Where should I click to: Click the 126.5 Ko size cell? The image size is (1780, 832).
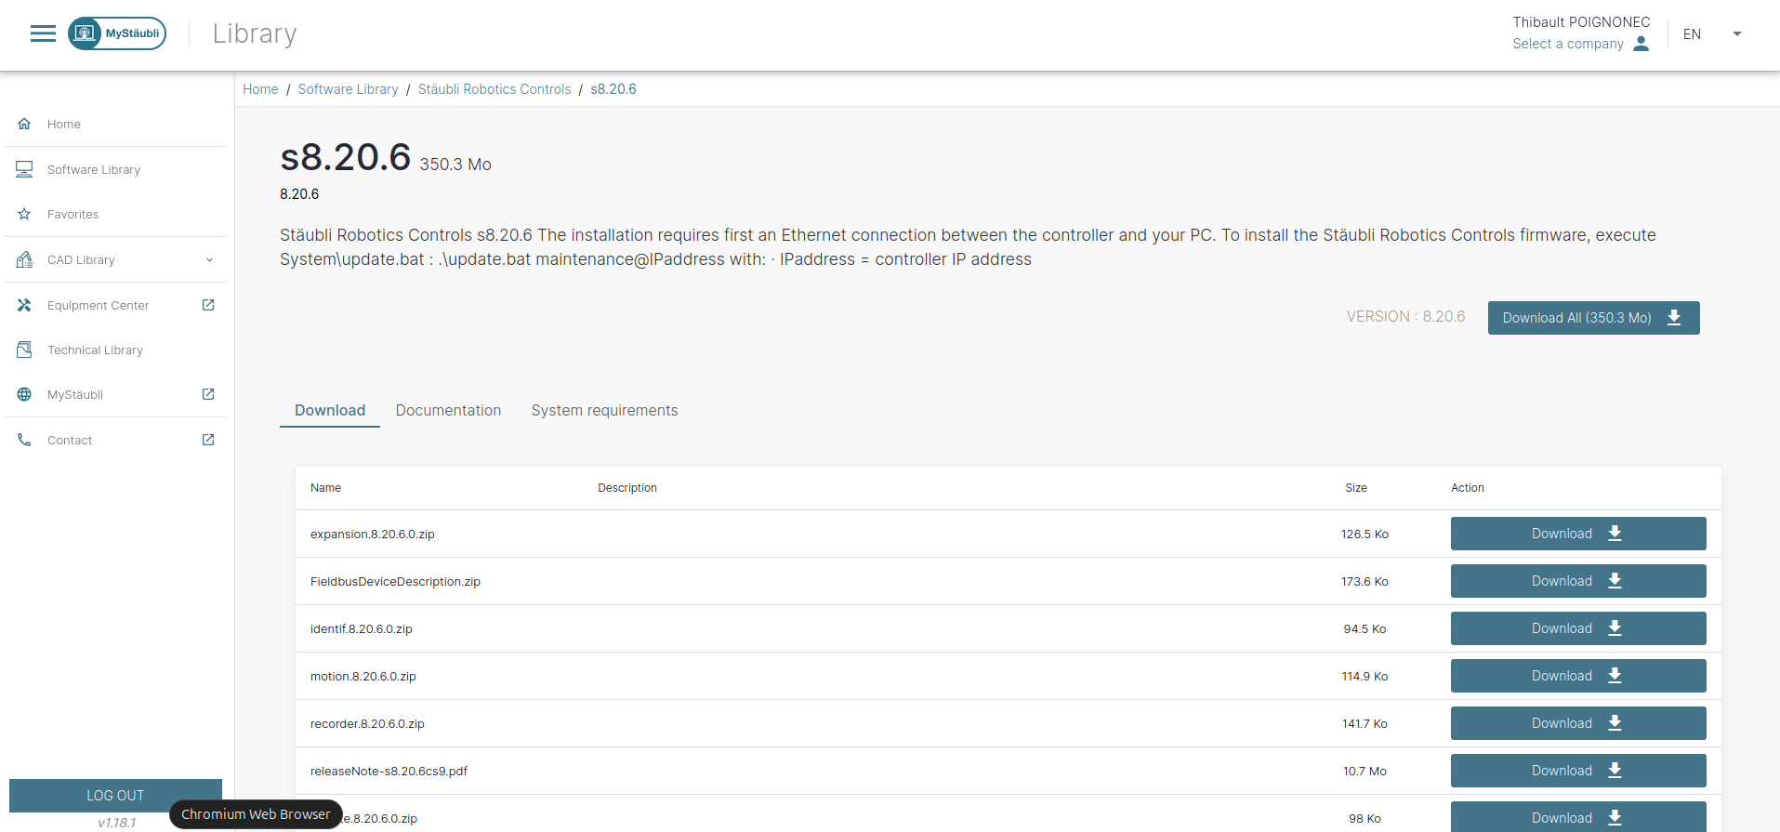[1365, 535]
